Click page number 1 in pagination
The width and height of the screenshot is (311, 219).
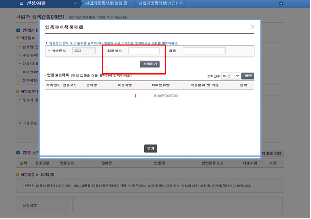click(x=136, y=96)
